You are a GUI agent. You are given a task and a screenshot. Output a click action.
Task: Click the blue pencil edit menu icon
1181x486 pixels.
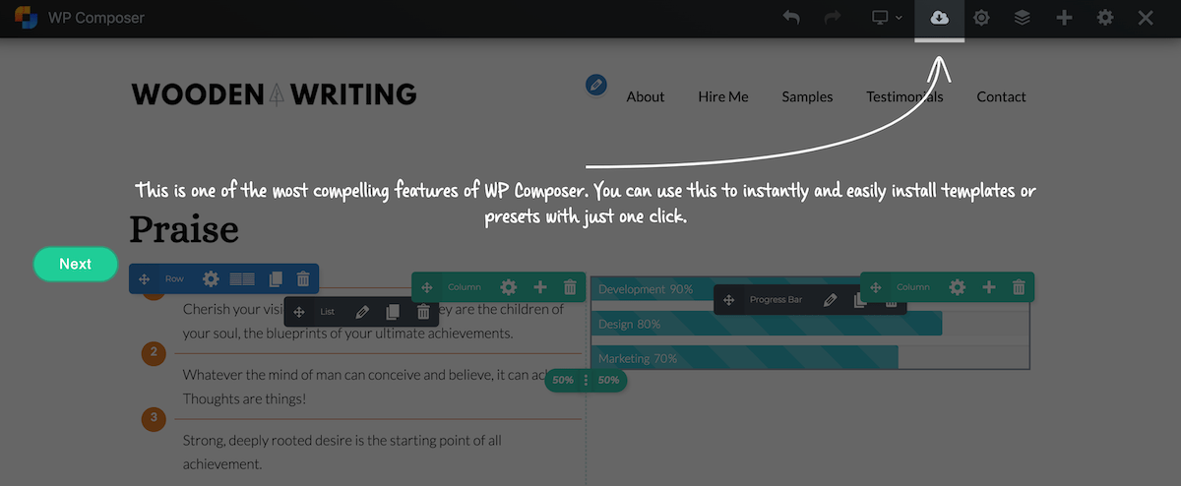pos(595,85)
